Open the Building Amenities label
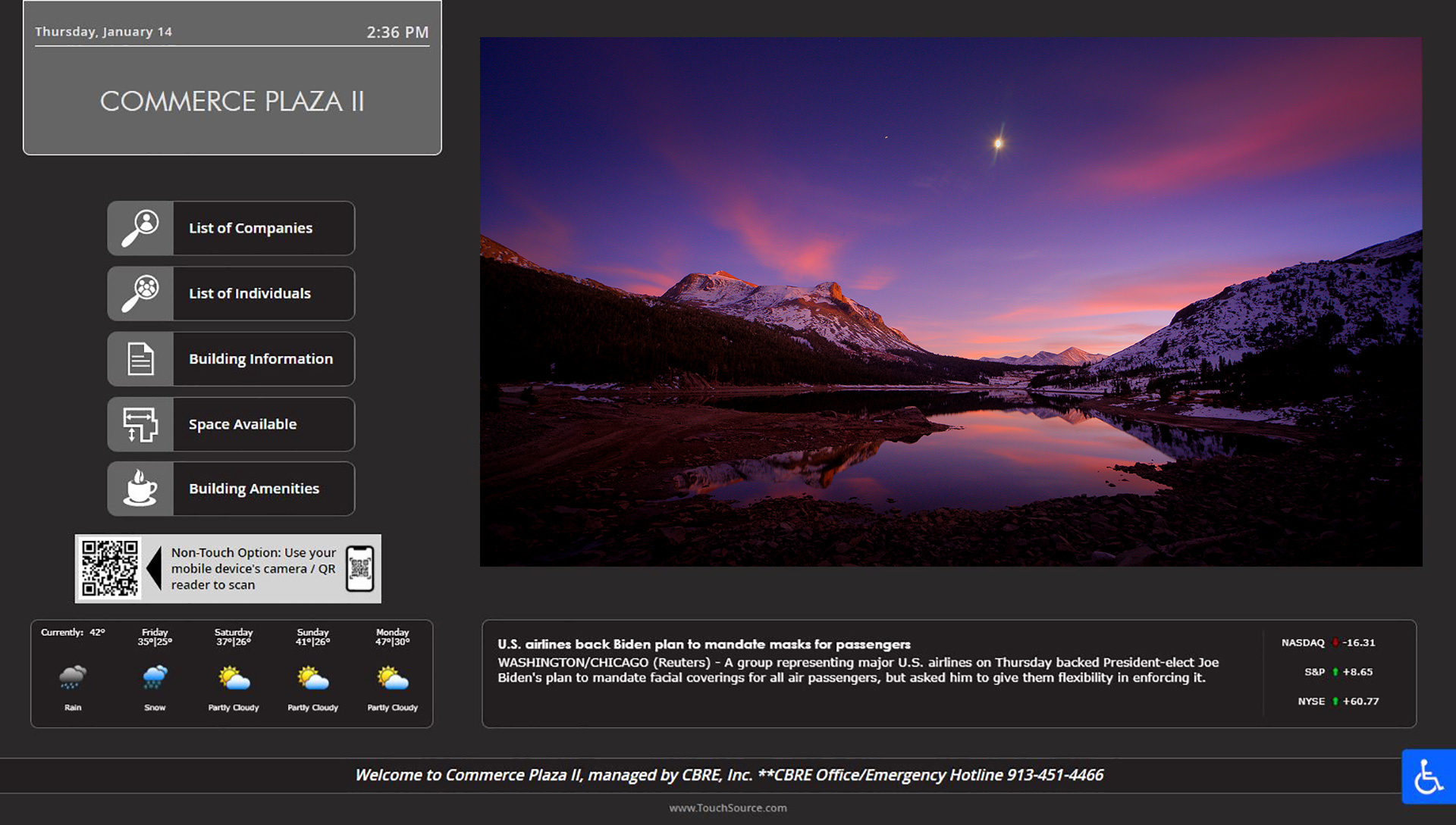 click(254, 489)
